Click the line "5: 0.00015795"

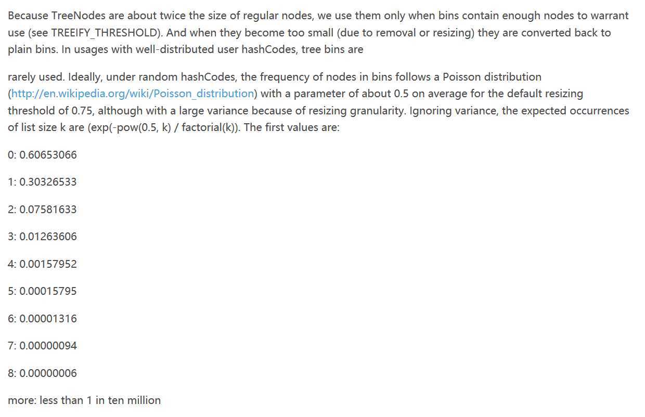coord(42,291)
